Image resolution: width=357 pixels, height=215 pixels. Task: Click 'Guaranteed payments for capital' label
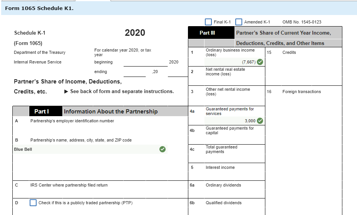[230, 130]
